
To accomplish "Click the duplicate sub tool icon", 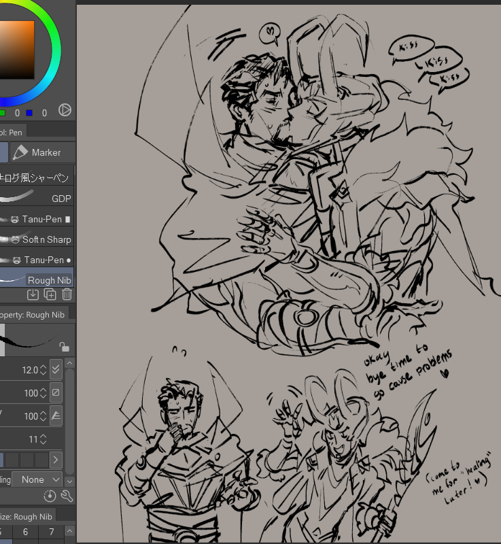I will point(50,294).
